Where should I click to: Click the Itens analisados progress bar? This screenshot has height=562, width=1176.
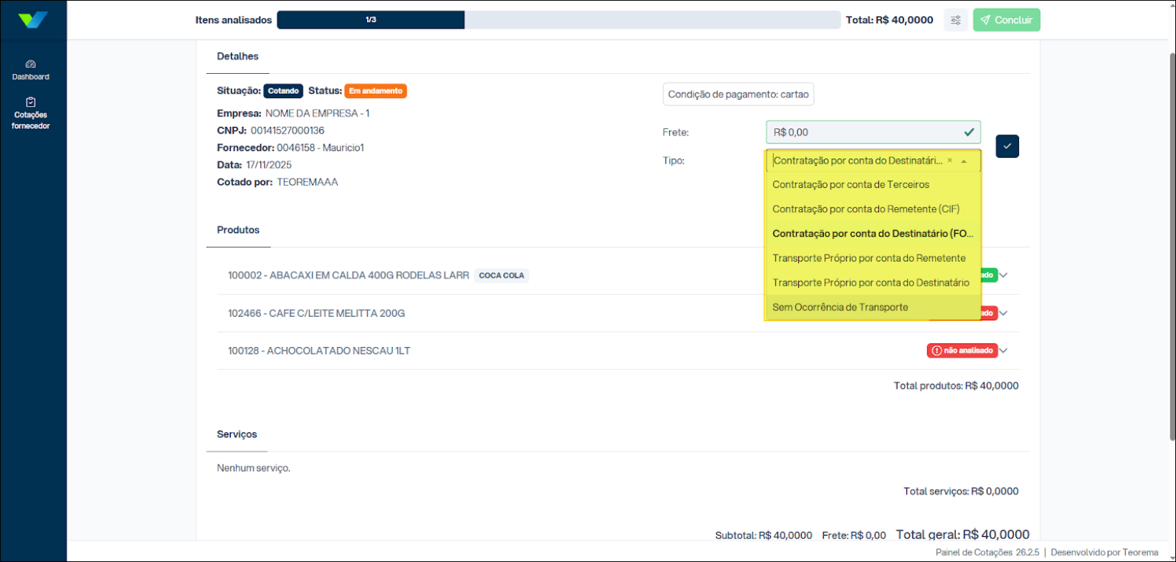(x=558, y=20)
